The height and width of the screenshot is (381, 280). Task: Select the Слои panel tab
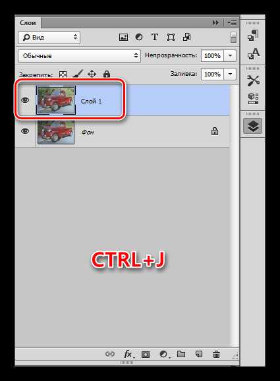point(28,23)
